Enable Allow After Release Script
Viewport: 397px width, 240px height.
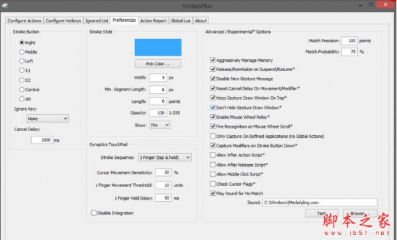pyautogui.click(x=239, y=165)
